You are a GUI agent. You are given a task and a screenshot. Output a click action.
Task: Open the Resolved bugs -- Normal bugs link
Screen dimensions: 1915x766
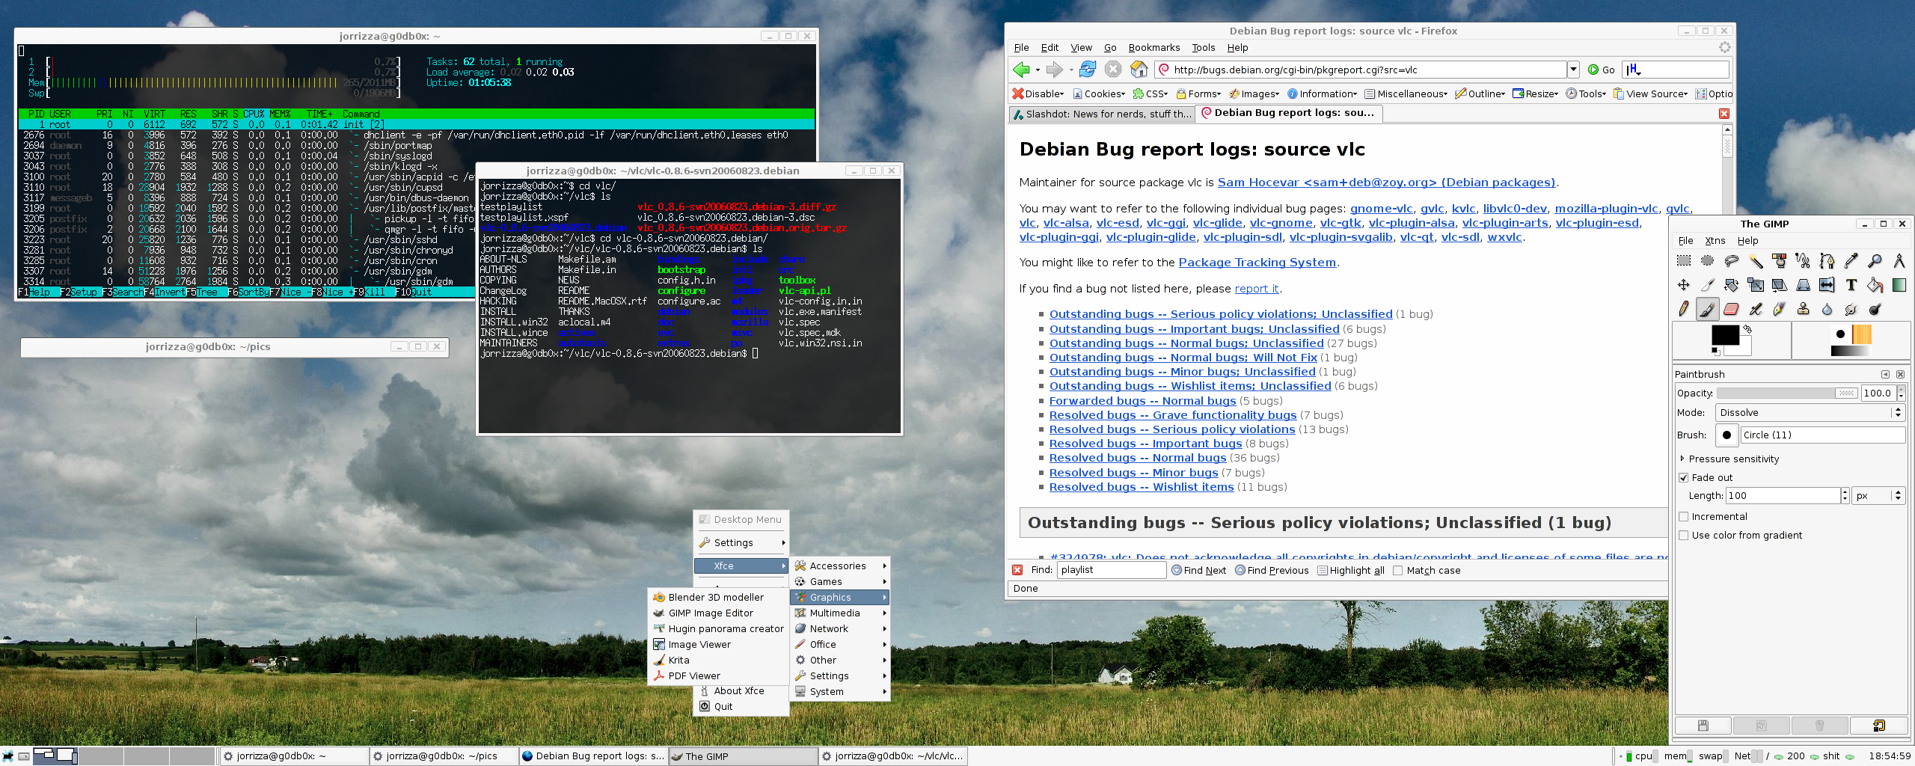click(x=1137, y=458)
